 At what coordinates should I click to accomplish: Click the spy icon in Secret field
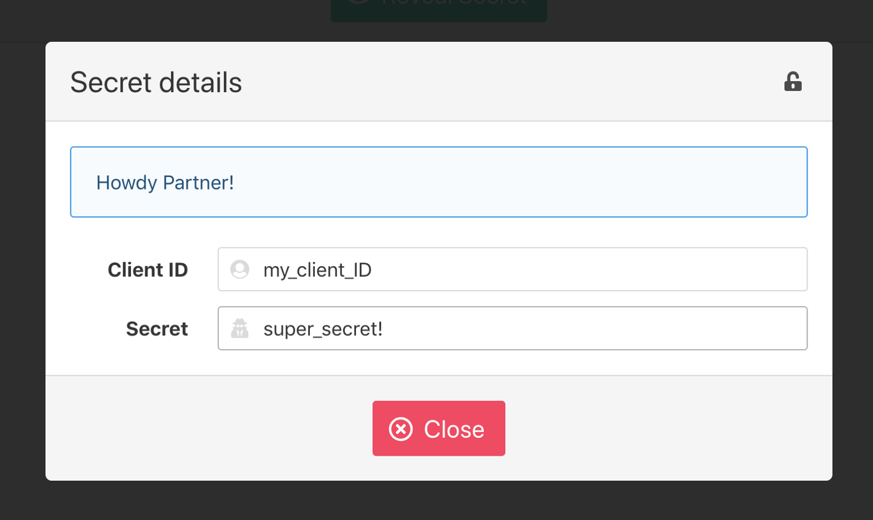point(239,328)
